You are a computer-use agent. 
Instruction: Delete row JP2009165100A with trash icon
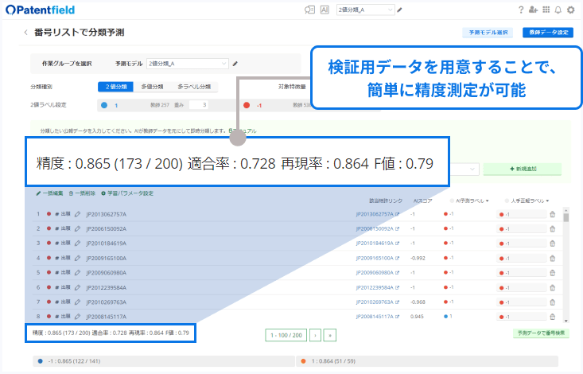coord(553,259)
